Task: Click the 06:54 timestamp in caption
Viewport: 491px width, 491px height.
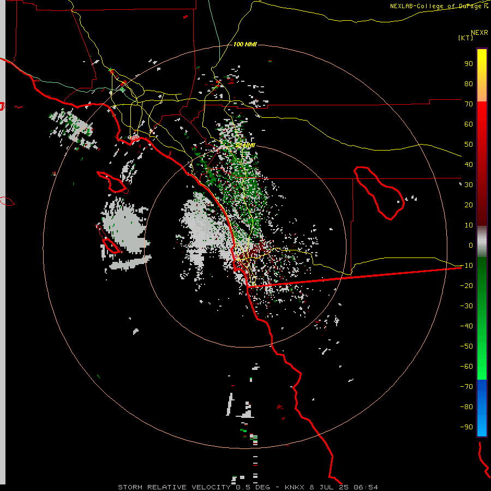Action: 366,487
